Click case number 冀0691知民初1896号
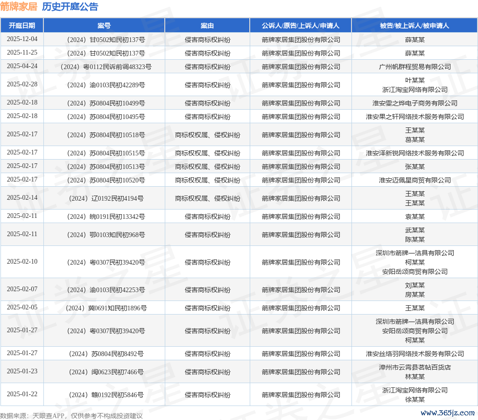Image resolution: width=478 pixels, height=420 pixels. [106, 308]
